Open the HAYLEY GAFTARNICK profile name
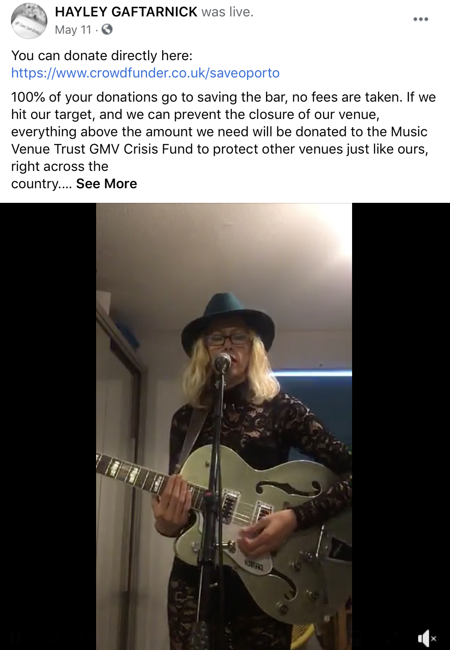Viewport: 450px width, 650px height. (126, 12)
